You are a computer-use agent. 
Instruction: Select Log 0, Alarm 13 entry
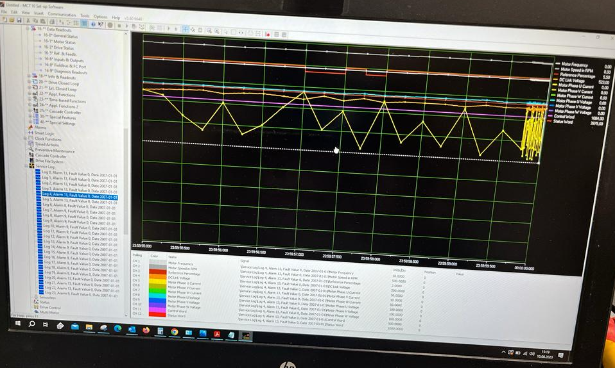tap(79, 174)
